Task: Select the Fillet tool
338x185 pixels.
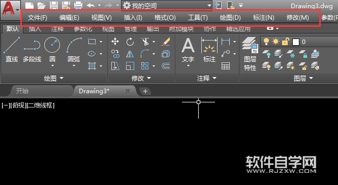Action: tap(145, 54)
